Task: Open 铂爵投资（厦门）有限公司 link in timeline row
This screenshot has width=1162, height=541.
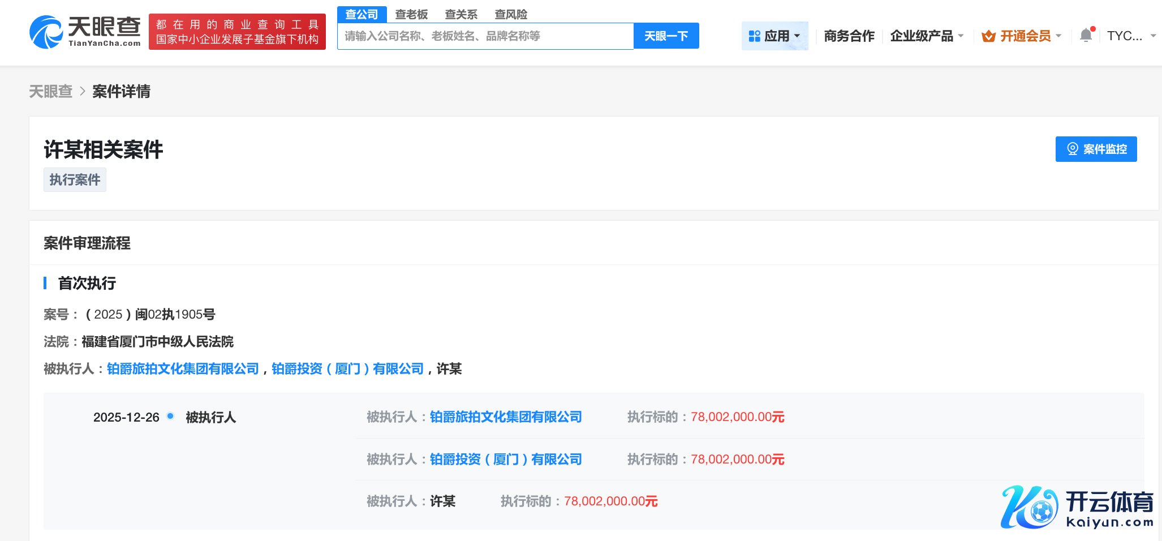Action: (x=506, y=459)
